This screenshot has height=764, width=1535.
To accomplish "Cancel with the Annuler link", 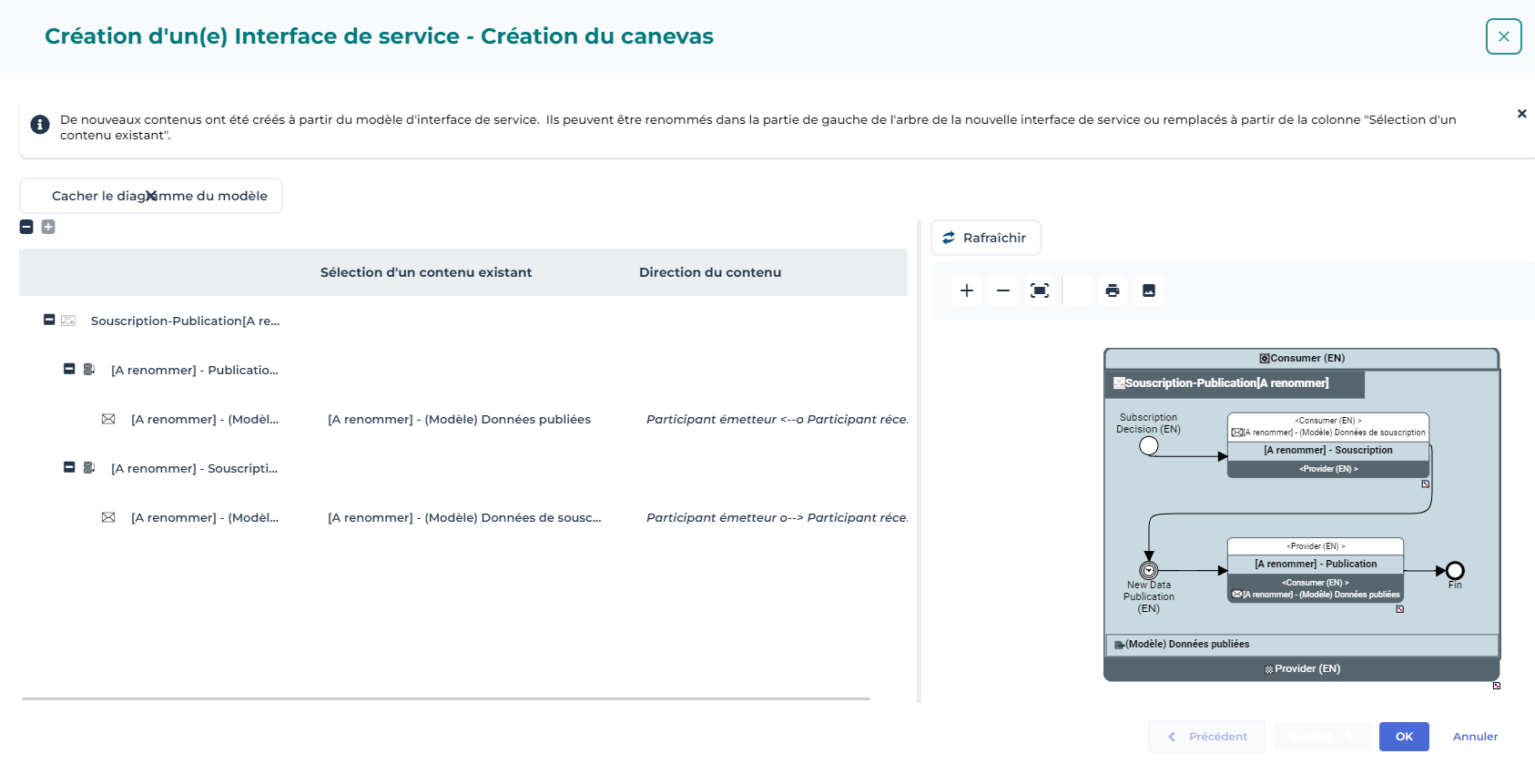I will [1475, 737].
